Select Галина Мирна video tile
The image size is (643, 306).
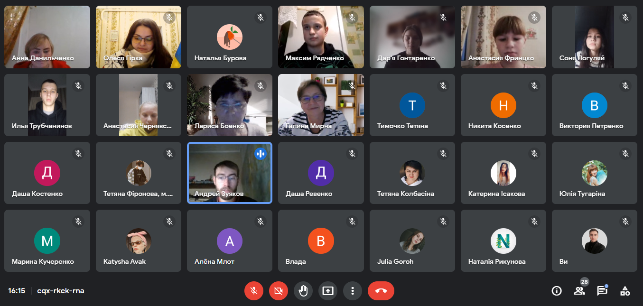(x=321, y=105)
